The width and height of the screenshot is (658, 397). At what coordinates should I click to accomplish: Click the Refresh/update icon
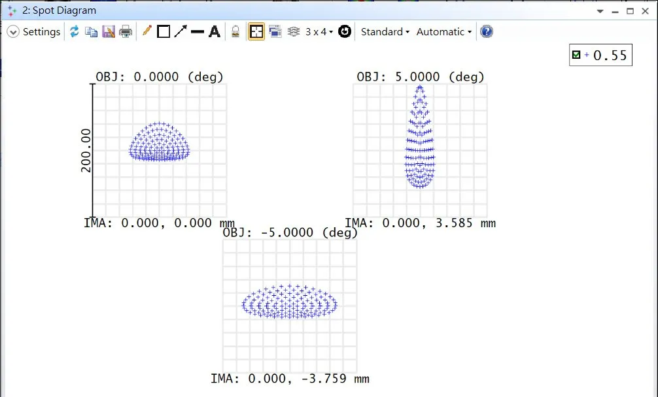(x=74, y=31)
